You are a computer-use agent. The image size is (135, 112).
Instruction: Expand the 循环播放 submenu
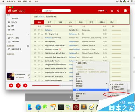pos(91,84)
